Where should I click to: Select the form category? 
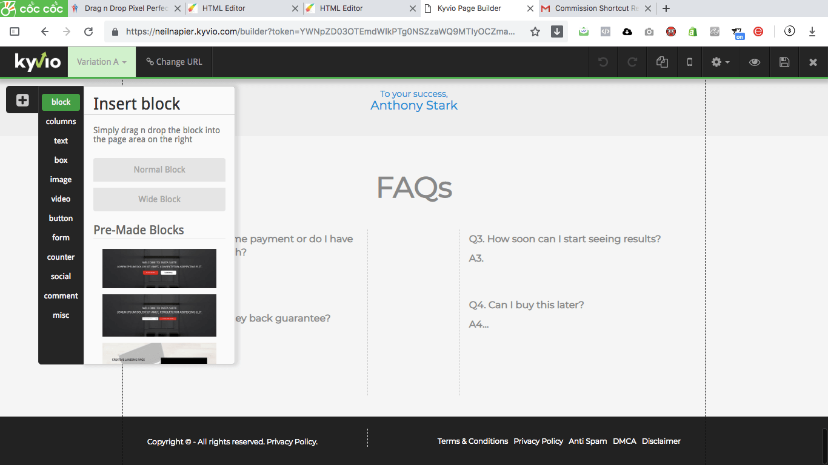[61, 237]
